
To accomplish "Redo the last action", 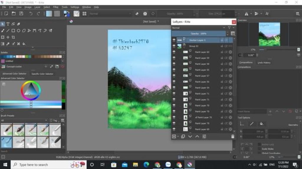I will pos(38,14).
